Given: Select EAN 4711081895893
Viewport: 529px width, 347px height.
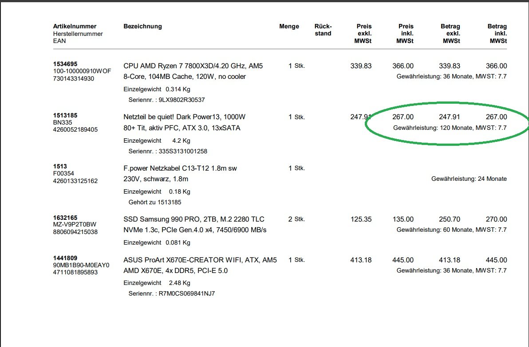Looking at the screenshot, I should tap(75, 272).
